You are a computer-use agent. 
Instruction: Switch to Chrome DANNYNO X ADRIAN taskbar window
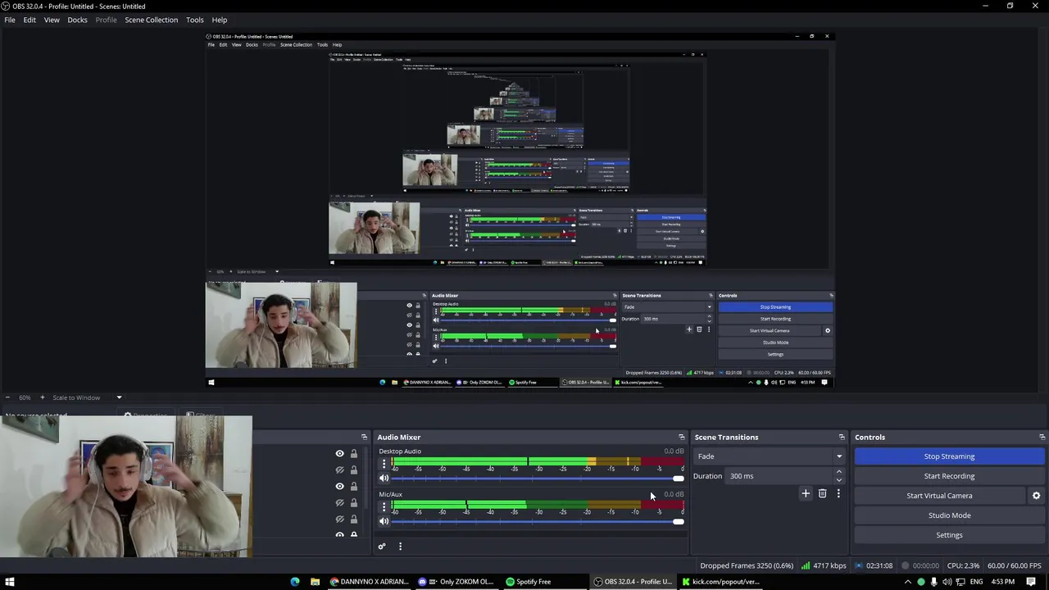click(370, 582)
